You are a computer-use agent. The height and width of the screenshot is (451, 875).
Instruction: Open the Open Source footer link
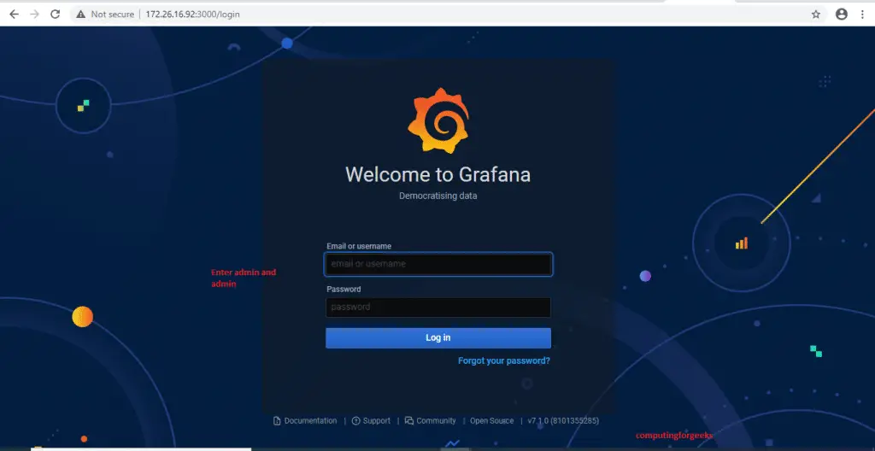491,421
